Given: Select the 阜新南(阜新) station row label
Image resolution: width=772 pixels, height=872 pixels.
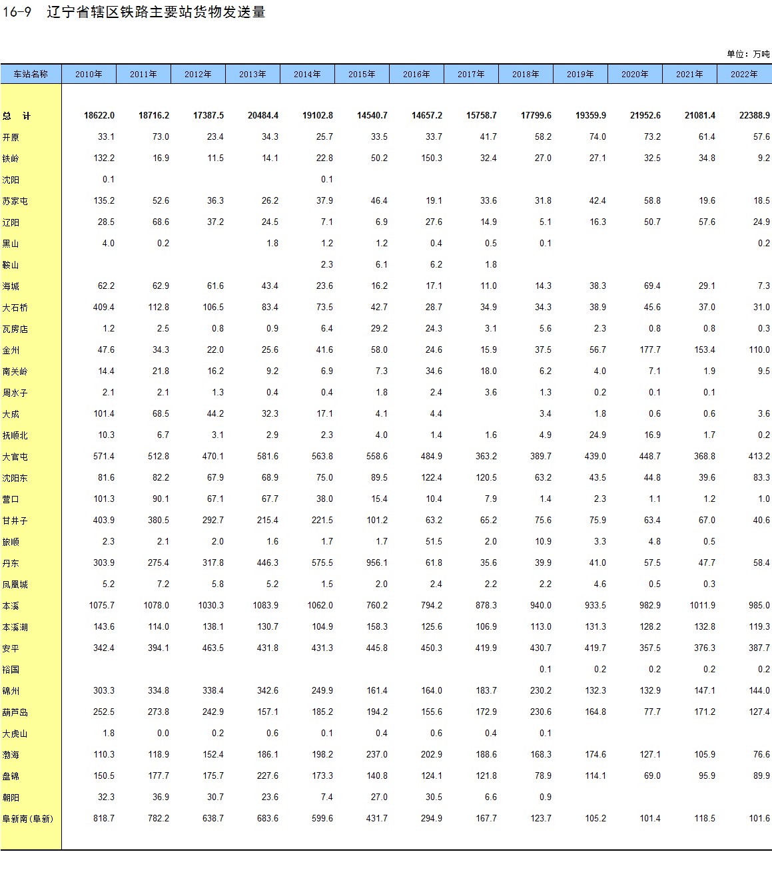Looking at the screenshot, I should (x=28, y=819).
